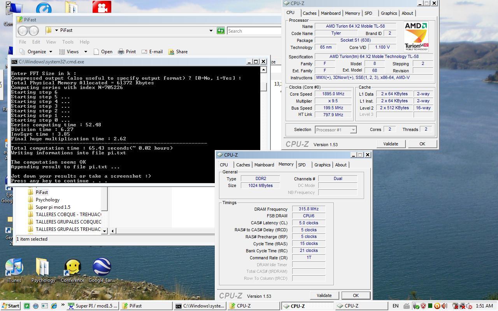Click the green quick launch icon beside Start

27,306
